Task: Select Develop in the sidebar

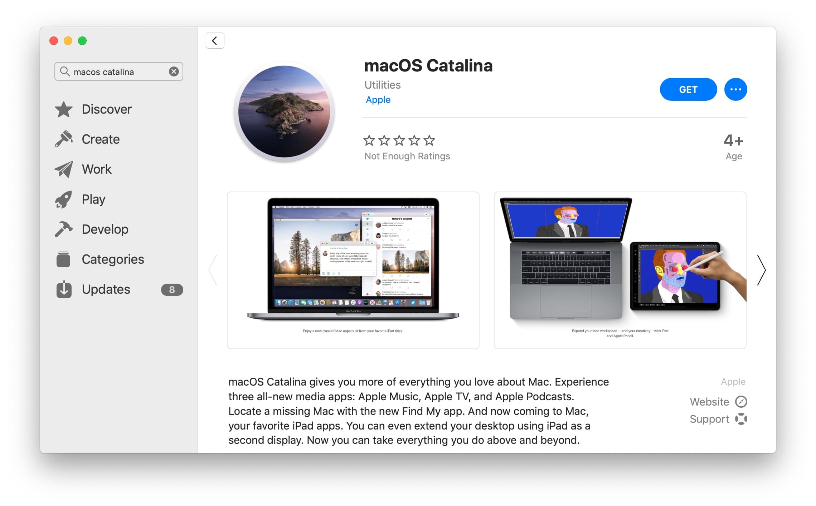Action: point(105,229)
